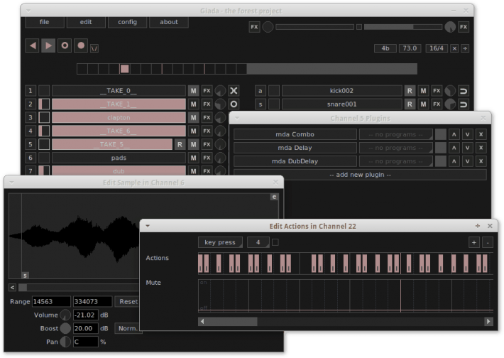504x358 pixels.
Task: Toggle R on the kick002 channel
Action: click(410, 91)
